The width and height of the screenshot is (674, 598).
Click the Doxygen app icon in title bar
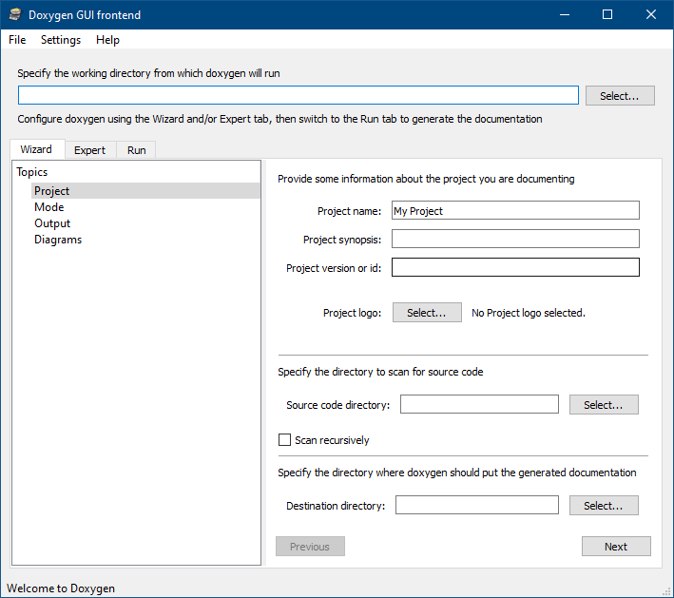tap(15, 14)
